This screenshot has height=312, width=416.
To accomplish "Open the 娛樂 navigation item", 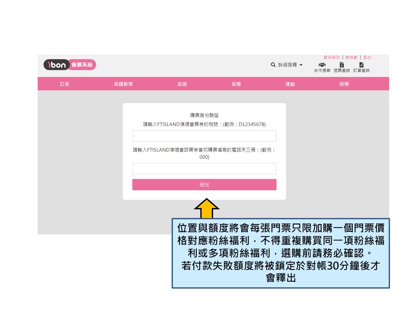I will [344, 84].
